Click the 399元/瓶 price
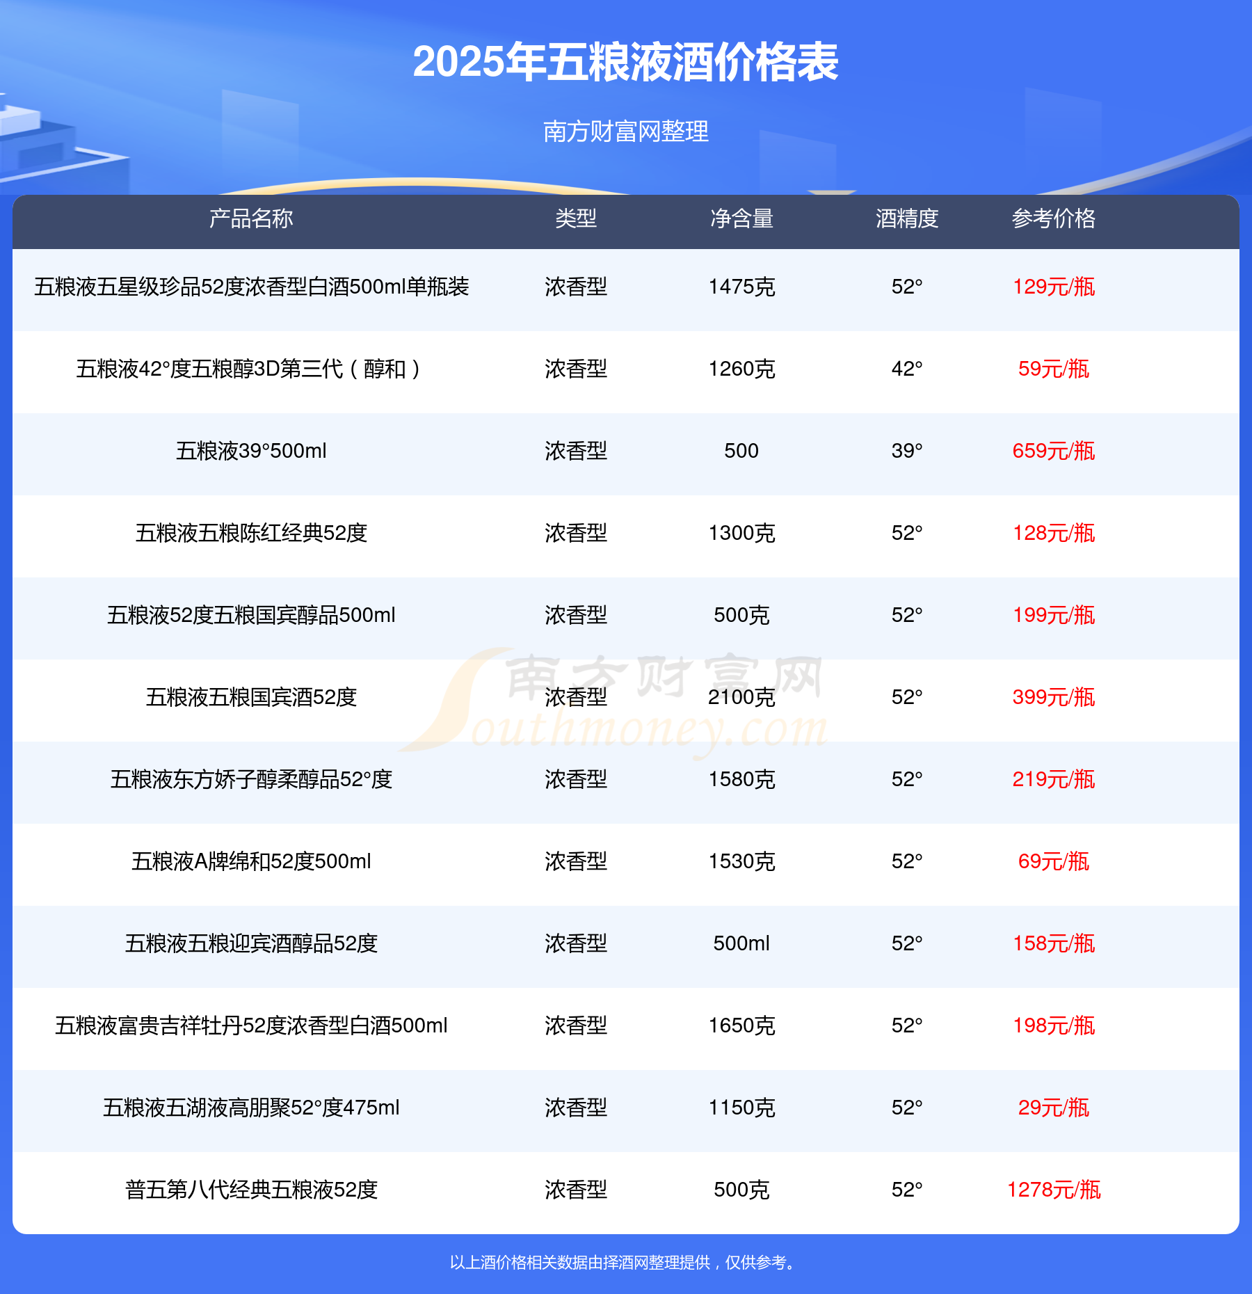1252x1294 pixels. [1054, 697]
